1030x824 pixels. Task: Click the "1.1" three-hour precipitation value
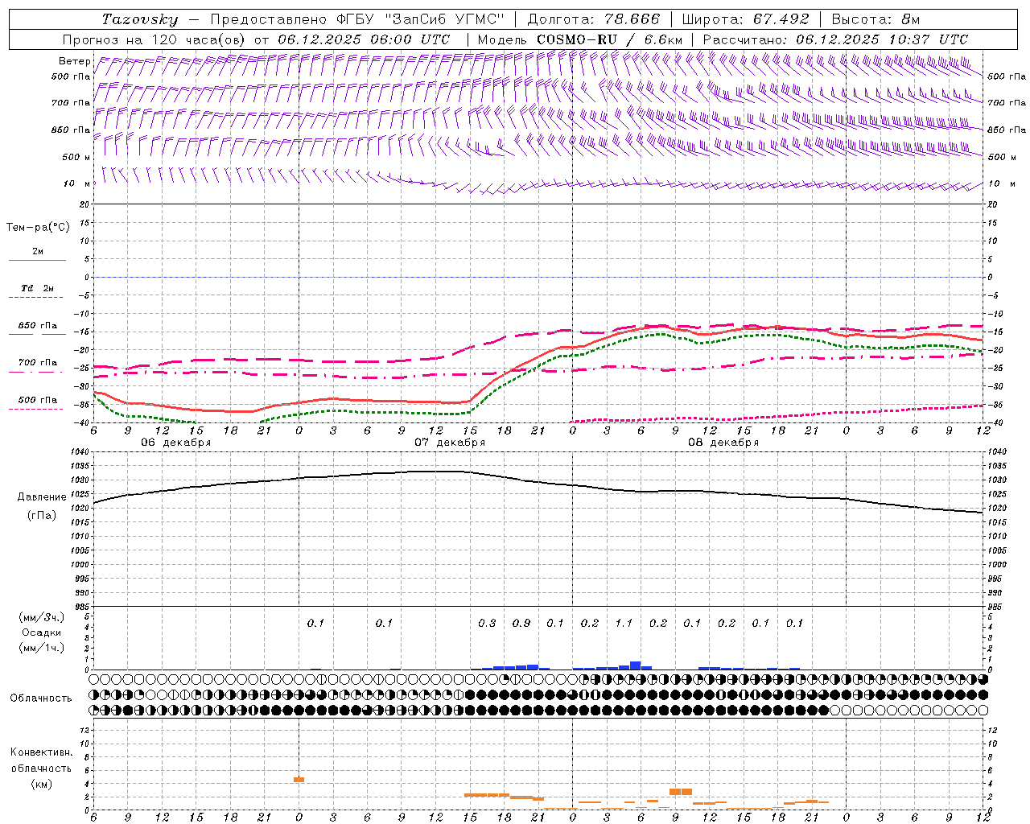pyautogui.click(x=624, y=623)
